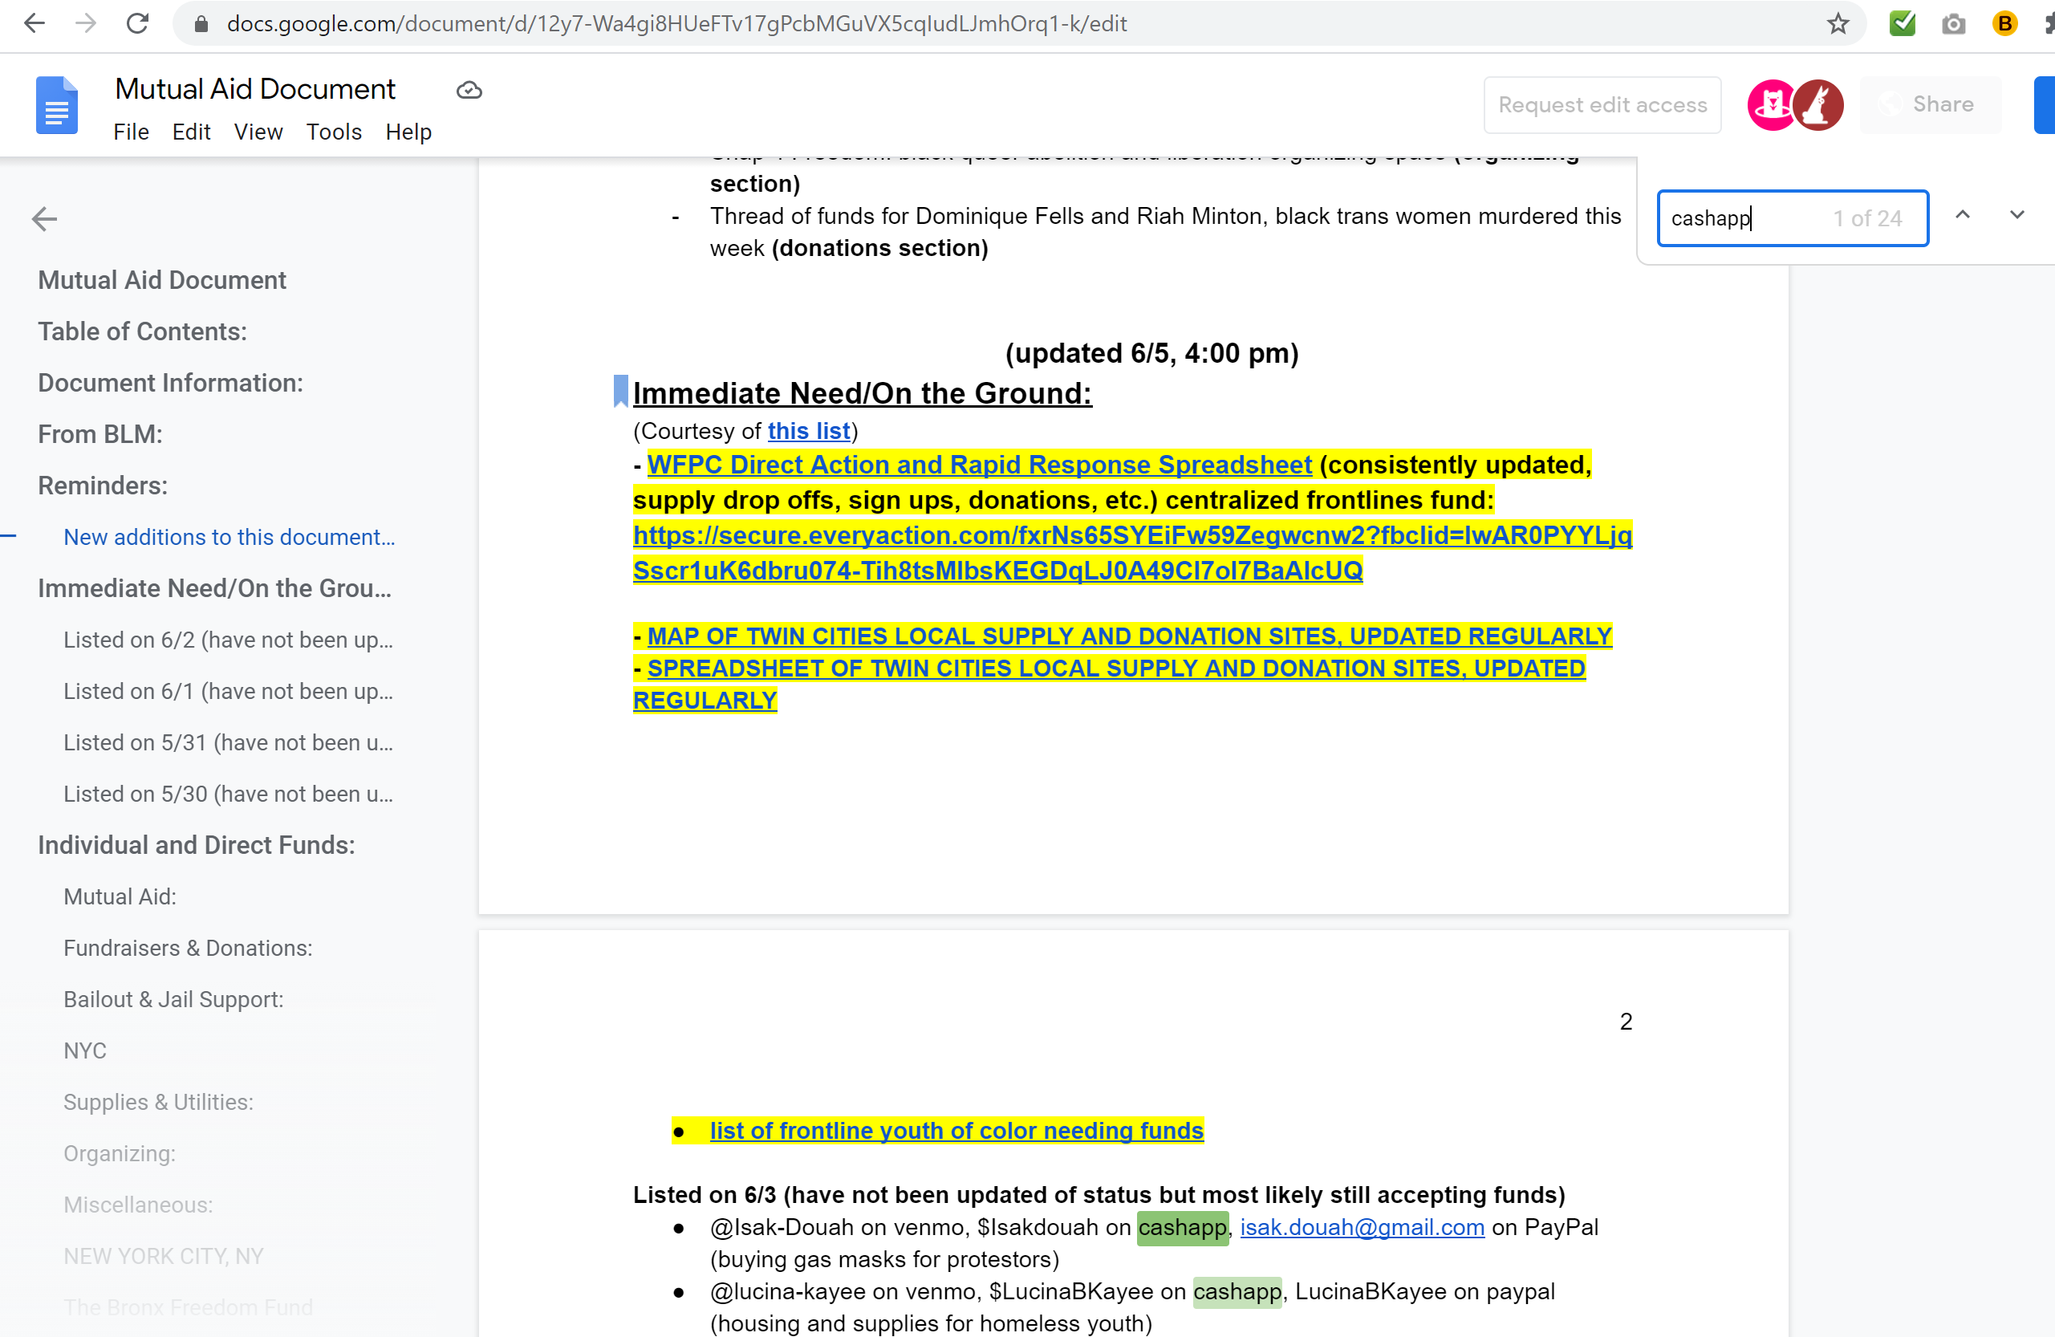Image resolution: width=2055 pixels, height=1337 pixels.
Task: Click the Share button
Action: tap(1931, 104)
